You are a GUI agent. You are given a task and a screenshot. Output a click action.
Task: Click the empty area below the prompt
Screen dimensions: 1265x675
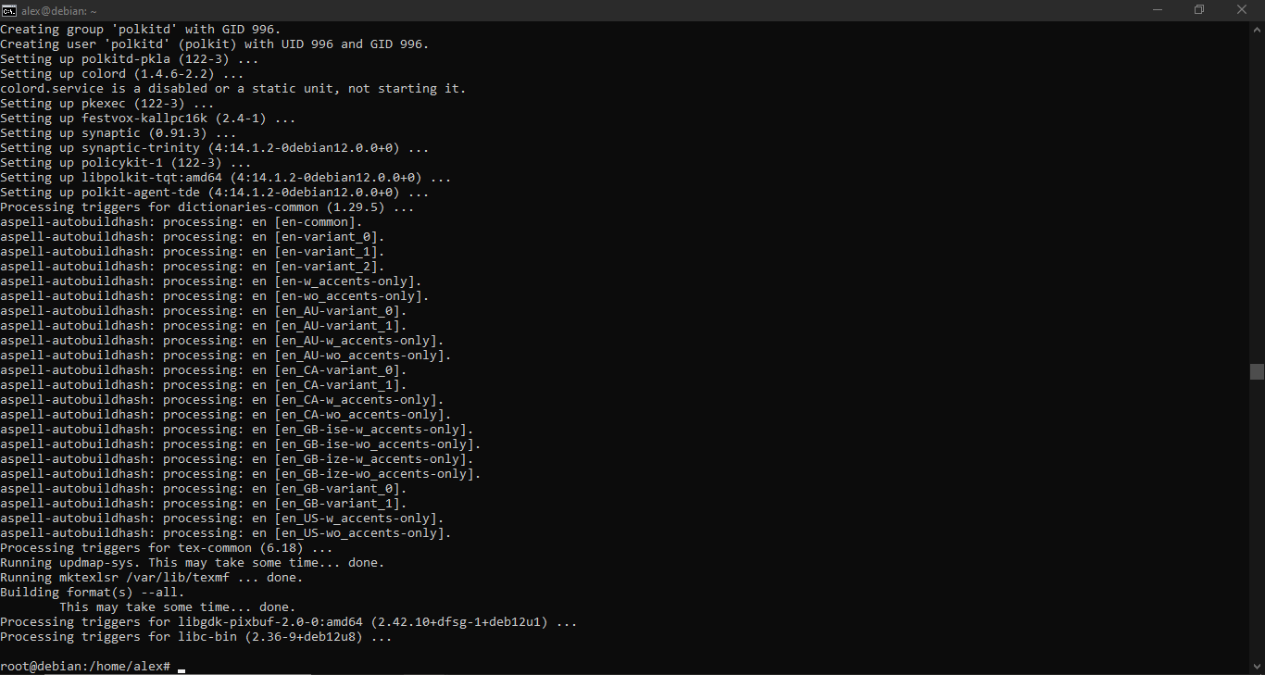click(556, 670)
